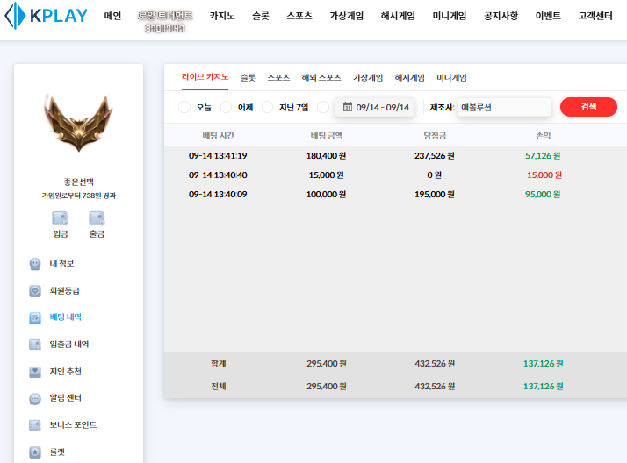Open 가상게임 in the top navigation
This screenshot has width=627, height=463.
click(x=346, y=16)
